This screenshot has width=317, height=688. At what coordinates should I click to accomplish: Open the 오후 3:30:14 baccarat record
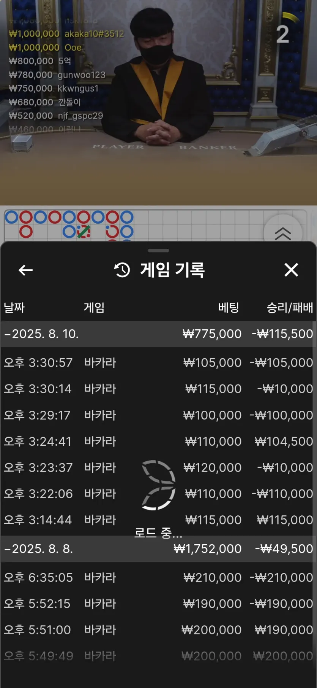click(158, 389)
